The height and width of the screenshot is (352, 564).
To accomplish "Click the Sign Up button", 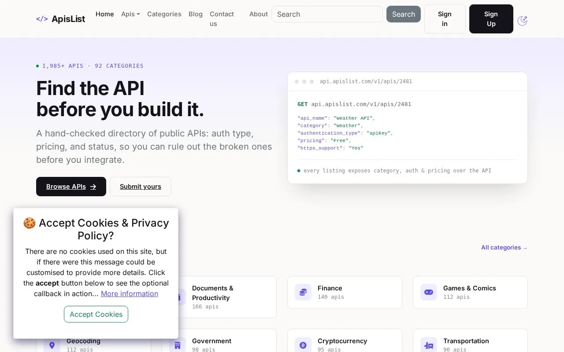I will click(491, 19).
